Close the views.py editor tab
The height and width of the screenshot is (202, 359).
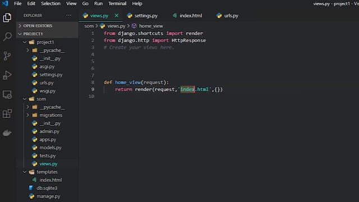tap(117, 15)
